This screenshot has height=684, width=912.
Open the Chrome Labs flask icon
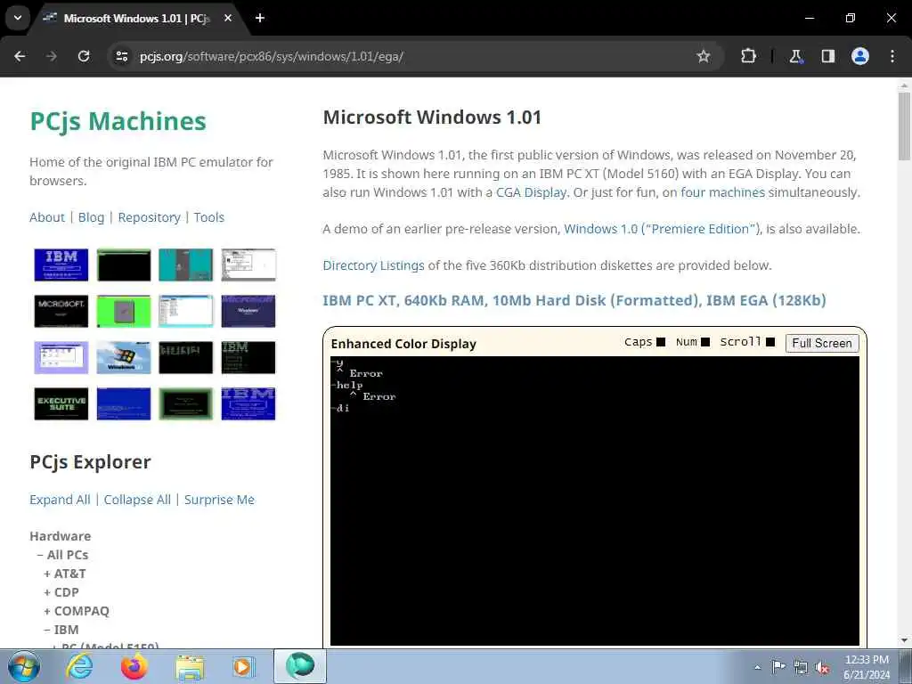795,56
